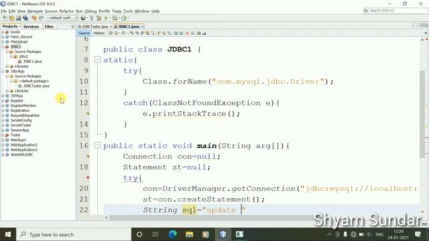
Task: Switch to the Services tab
Action: click(x=31, y=27)
